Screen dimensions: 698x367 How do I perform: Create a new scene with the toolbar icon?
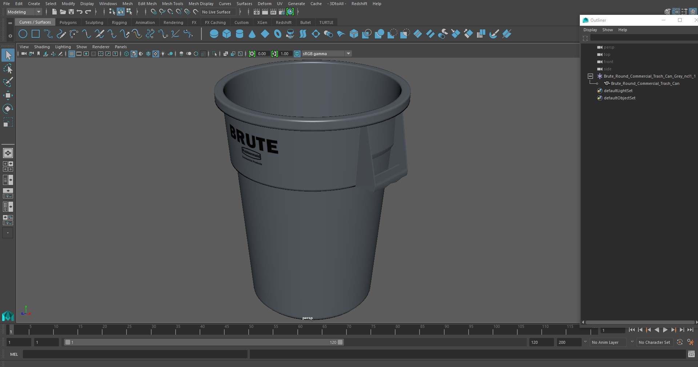point(54,12)
